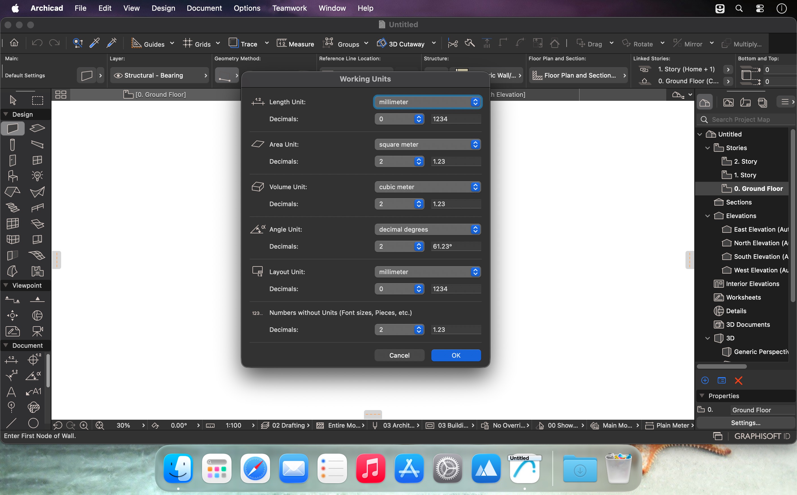Screen dimensions: 797x495
Task: Click the Home icon in the toolbar
Action: coord(14,43)
